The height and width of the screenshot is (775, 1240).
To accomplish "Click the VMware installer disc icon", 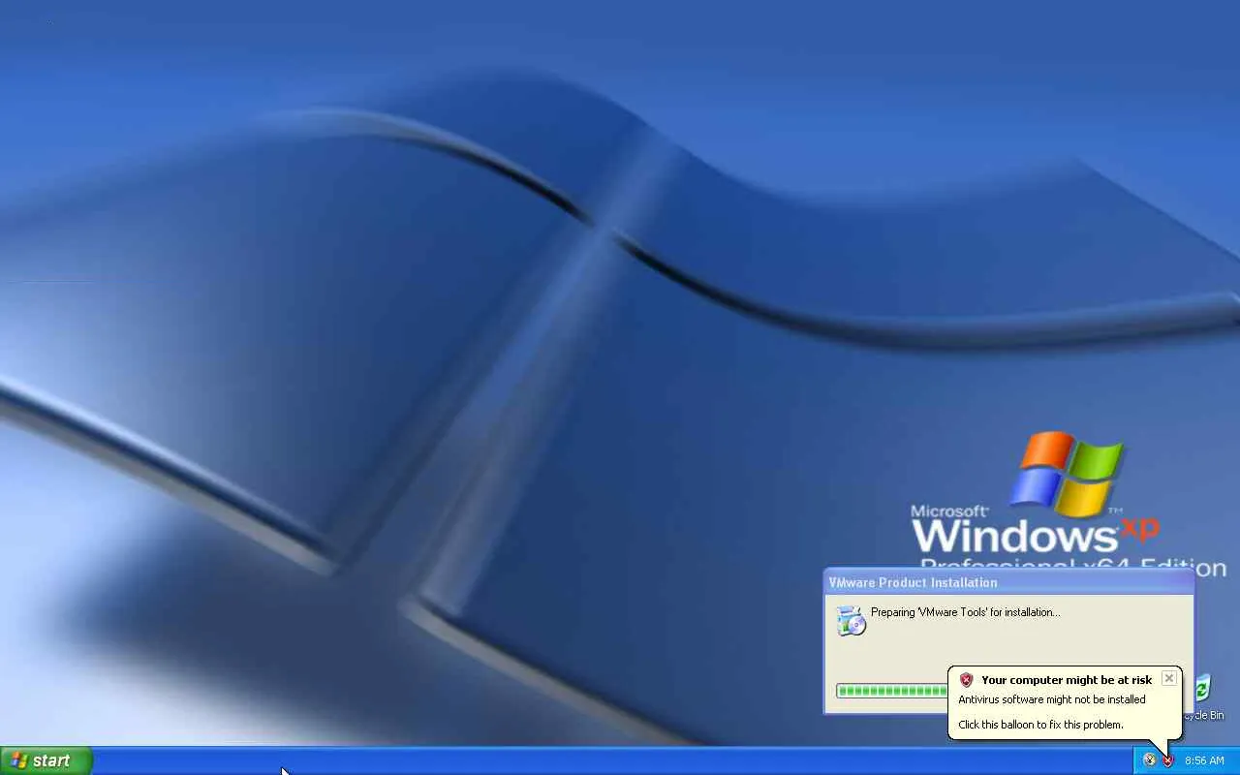I will 851,621.
